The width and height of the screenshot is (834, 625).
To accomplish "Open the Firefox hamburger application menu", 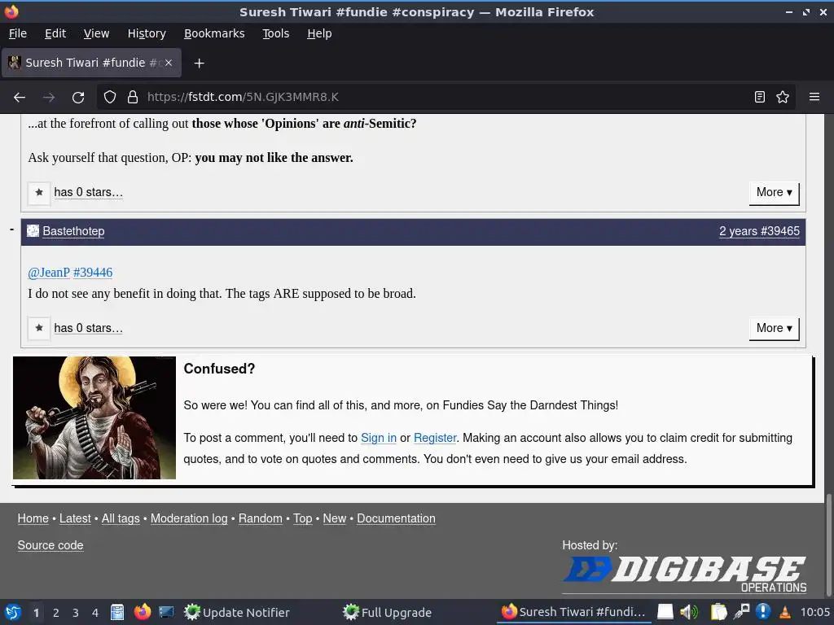I will coord(814,97).
